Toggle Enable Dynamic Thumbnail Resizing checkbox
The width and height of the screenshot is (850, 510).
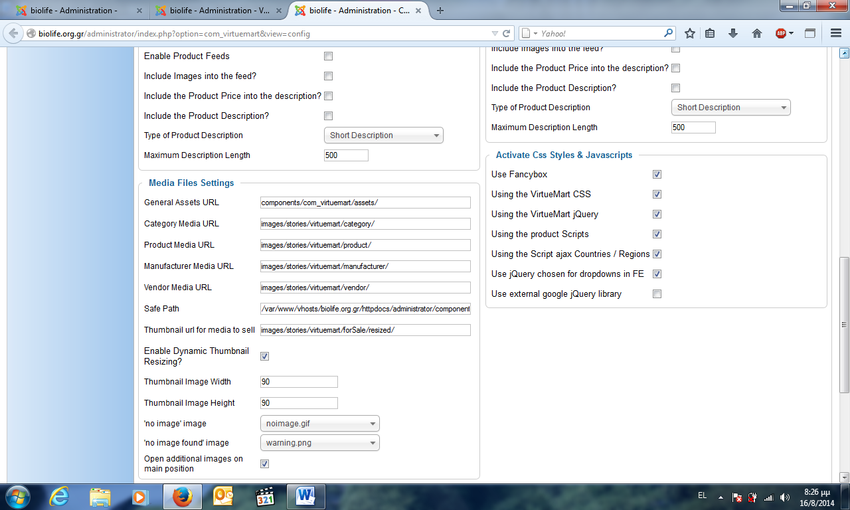pyautogui.click(x=264, y=357)
